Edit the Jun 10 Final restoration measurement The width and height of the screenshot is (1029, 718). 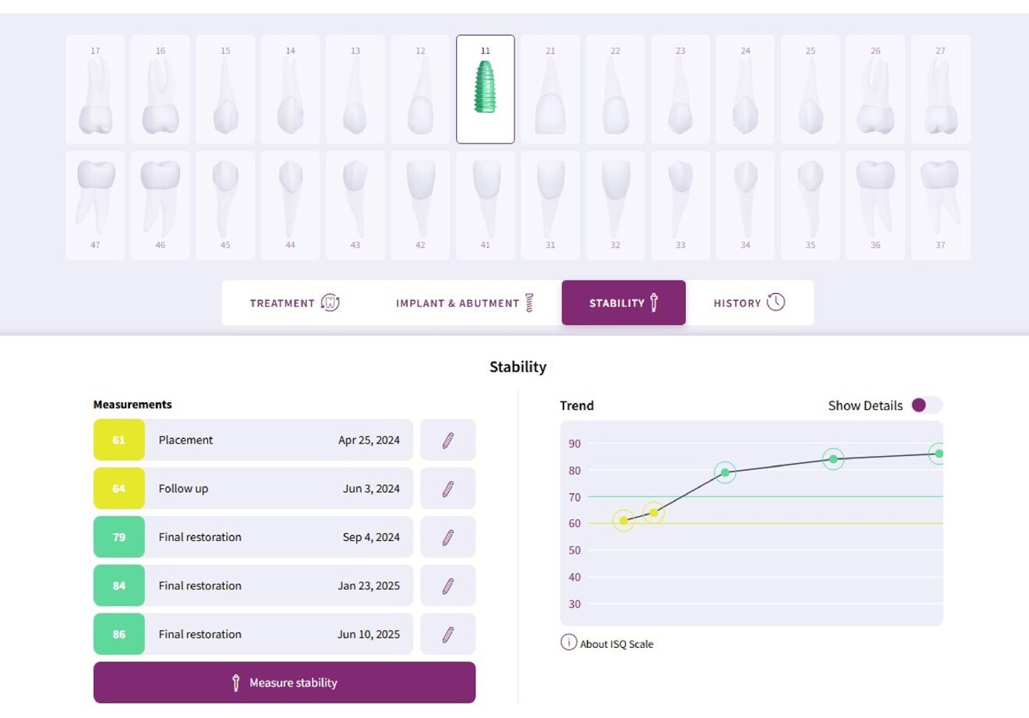[447, 634]
